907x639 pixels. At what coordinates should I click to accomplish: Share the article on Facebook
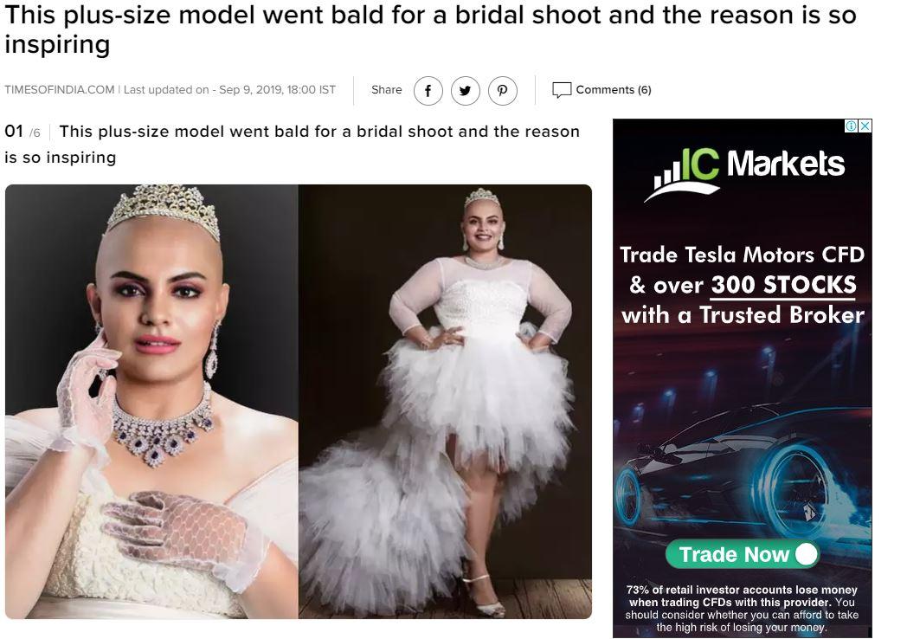tap(428, 90)
